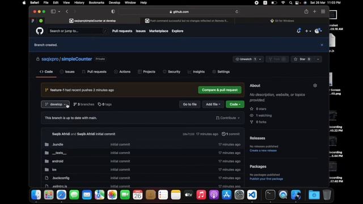Switch to the Security tab

[x=171, y=72]
